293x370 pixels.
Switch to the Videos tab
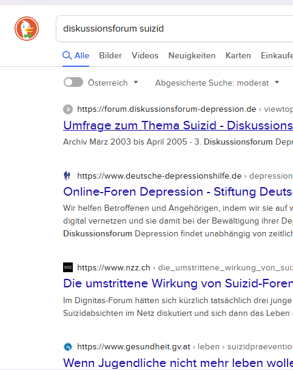[145, 56]
